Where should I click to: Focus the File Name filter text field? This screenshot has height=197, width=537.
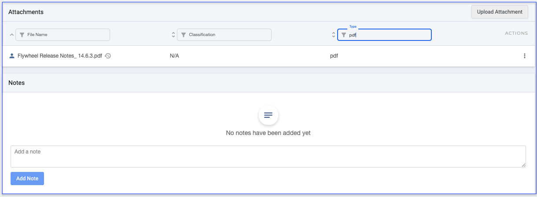click(66, 35)
